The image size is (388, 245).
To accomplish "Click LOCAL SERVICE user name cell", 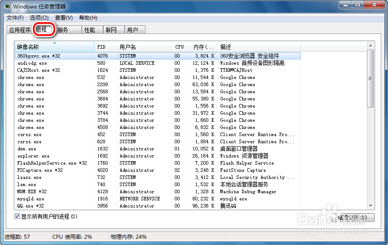I will [137, 63].
